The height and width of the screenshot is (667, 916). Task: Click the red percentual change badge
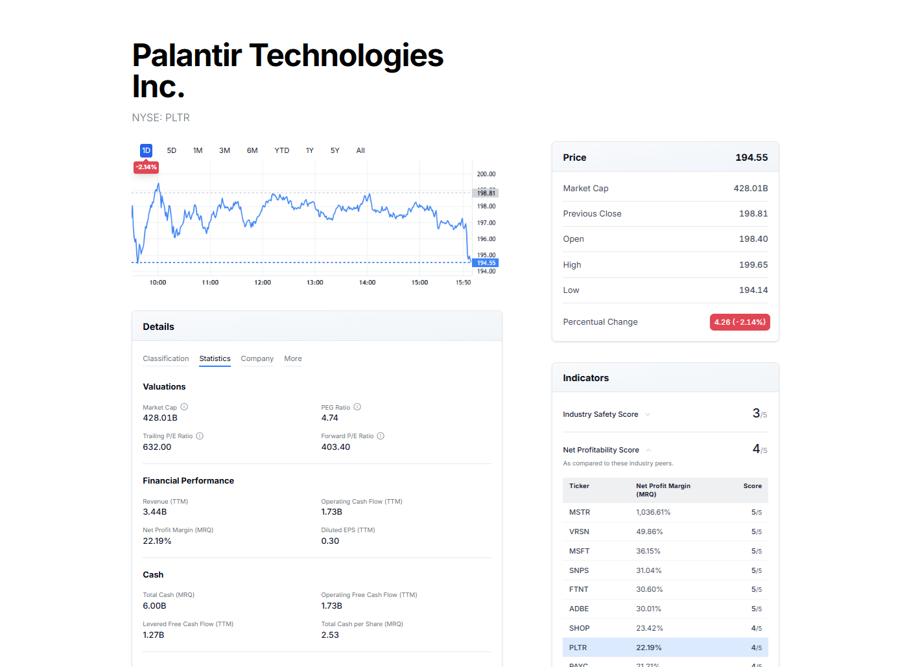click(x=740, y=322)
